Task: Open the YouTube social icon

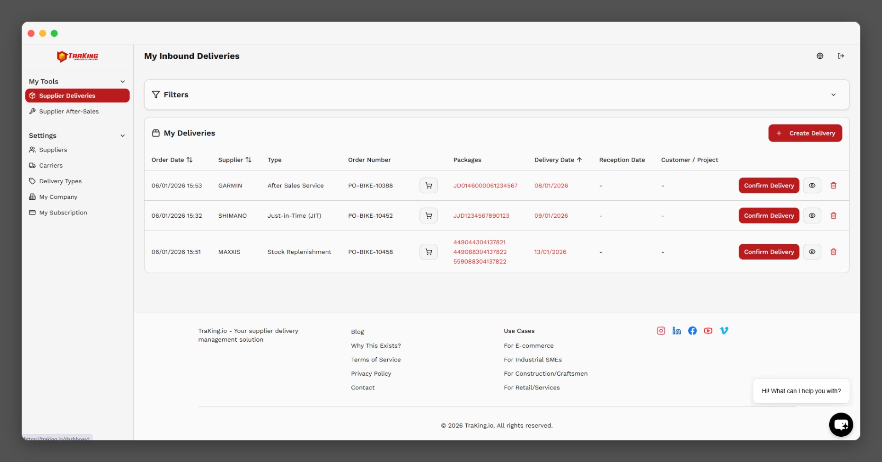Action: coord(708,331)
